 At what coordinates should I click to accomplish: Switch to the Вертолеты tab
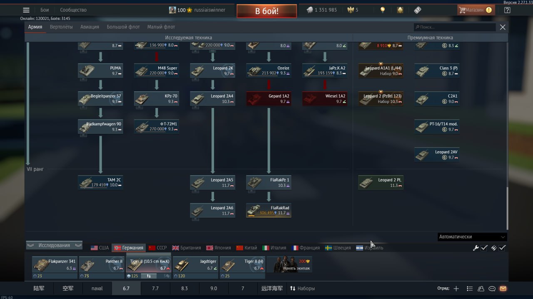tap(61, 27)
